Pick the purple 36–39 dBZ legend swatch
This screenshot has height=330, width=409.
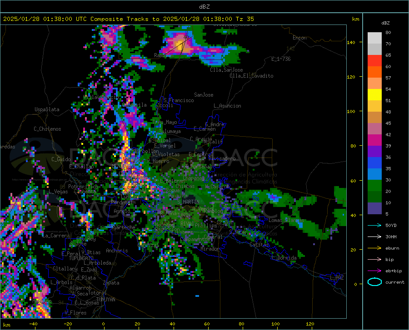pos(374,151)
